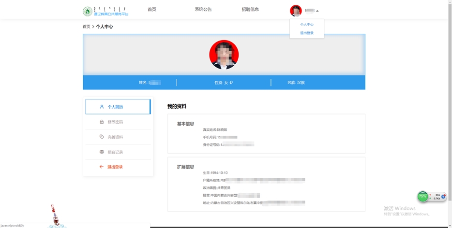Click the lock icon beside 修改密码
The width and height of the screenshot is (452, 228).
coord(102,122)
